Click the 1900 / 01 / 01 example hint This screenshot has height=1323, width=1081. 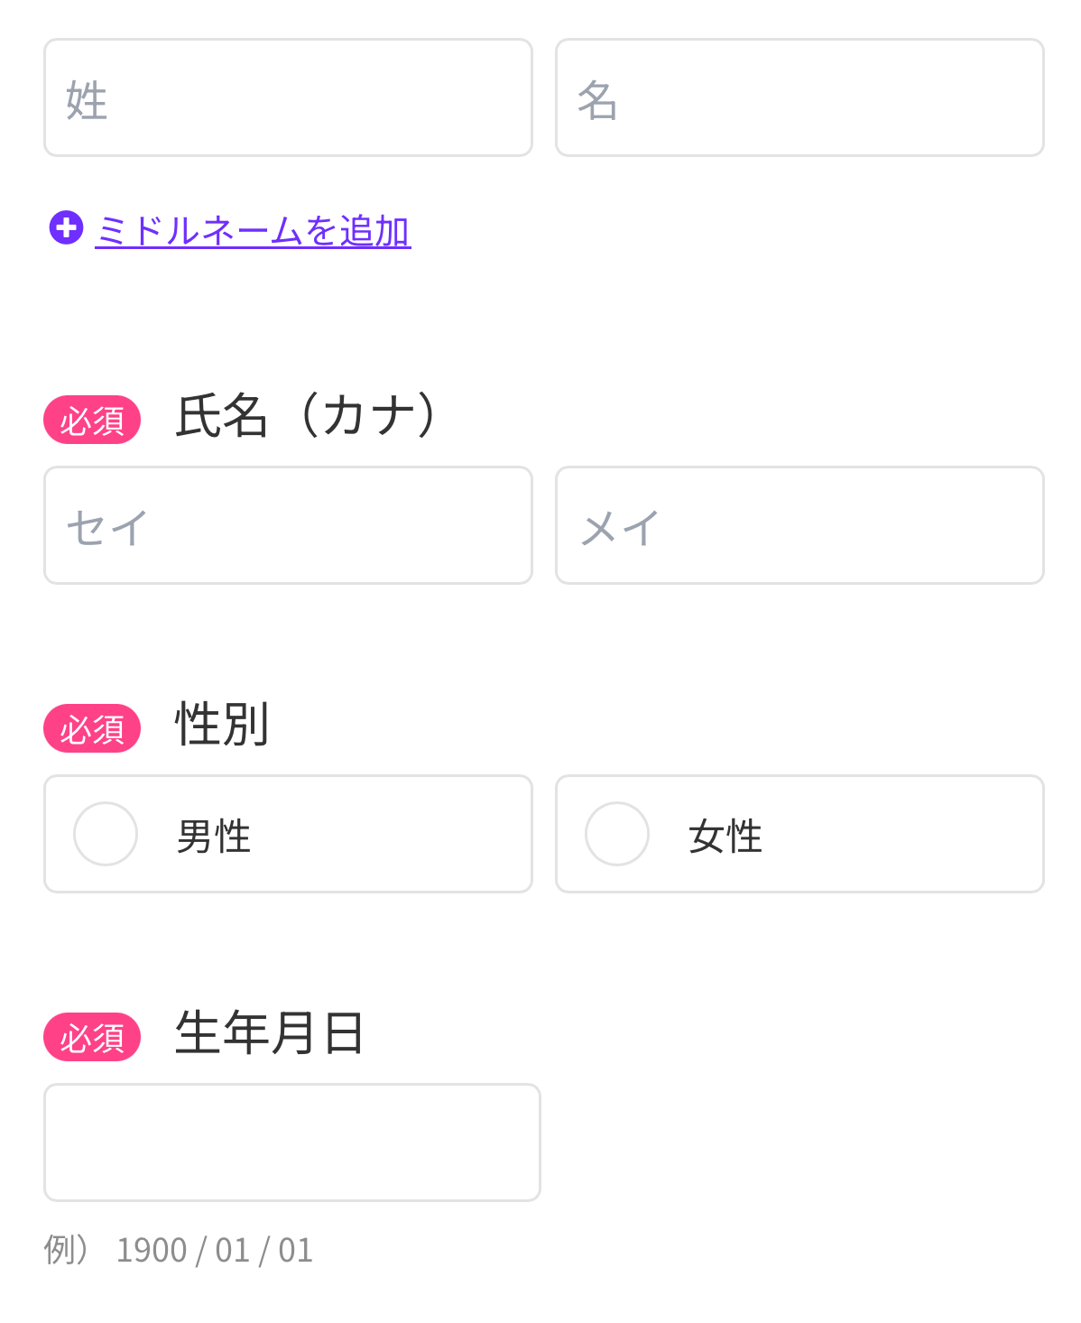pyautogui.click(x=215, y=1250)
